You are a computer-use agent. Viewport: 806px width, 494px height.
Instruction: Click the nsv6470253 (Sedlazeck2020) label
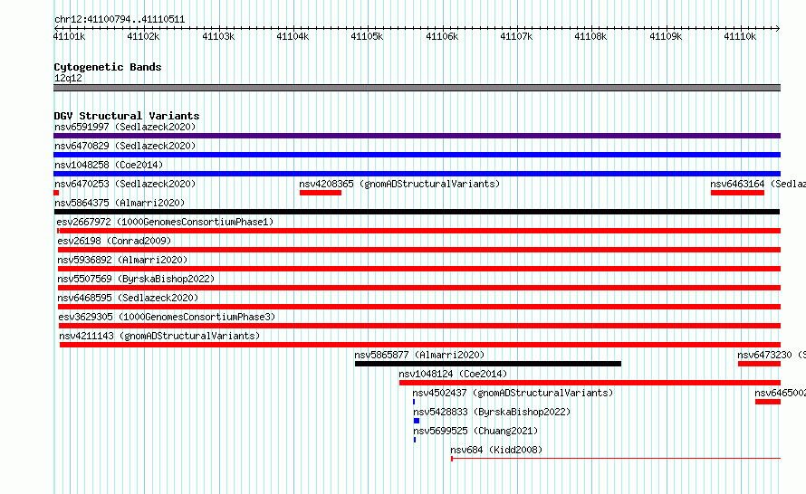pyautogui.click(x=125, y=184)
